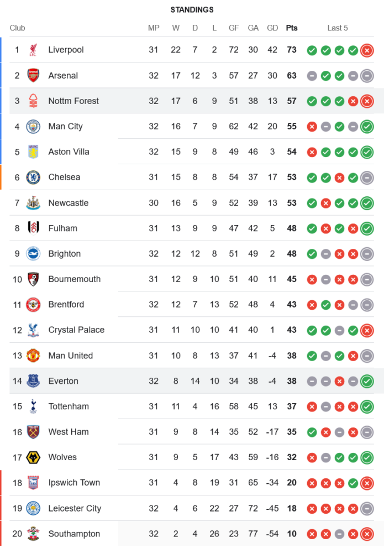384x553 pixels.
Task: Click the Tottenham club crest icon
Action: [33, 406]
